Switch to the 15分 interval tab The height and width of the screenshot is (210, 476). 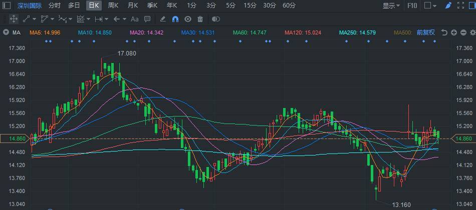pos(250,5)
